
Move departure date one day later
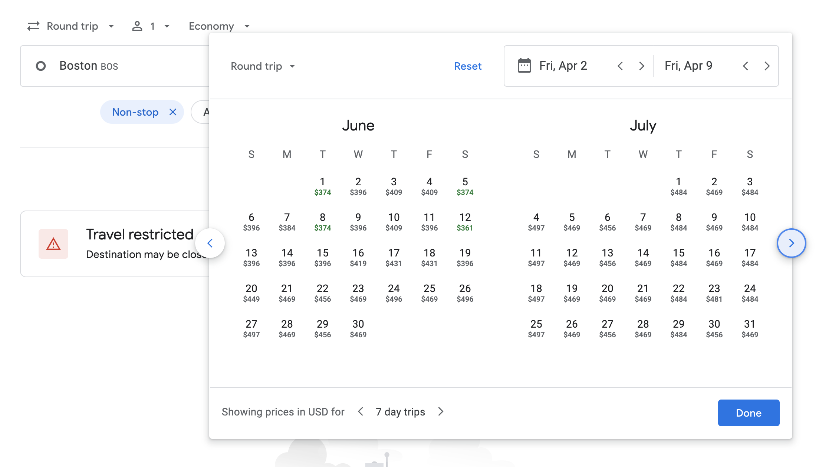click(x=642, y=66)
